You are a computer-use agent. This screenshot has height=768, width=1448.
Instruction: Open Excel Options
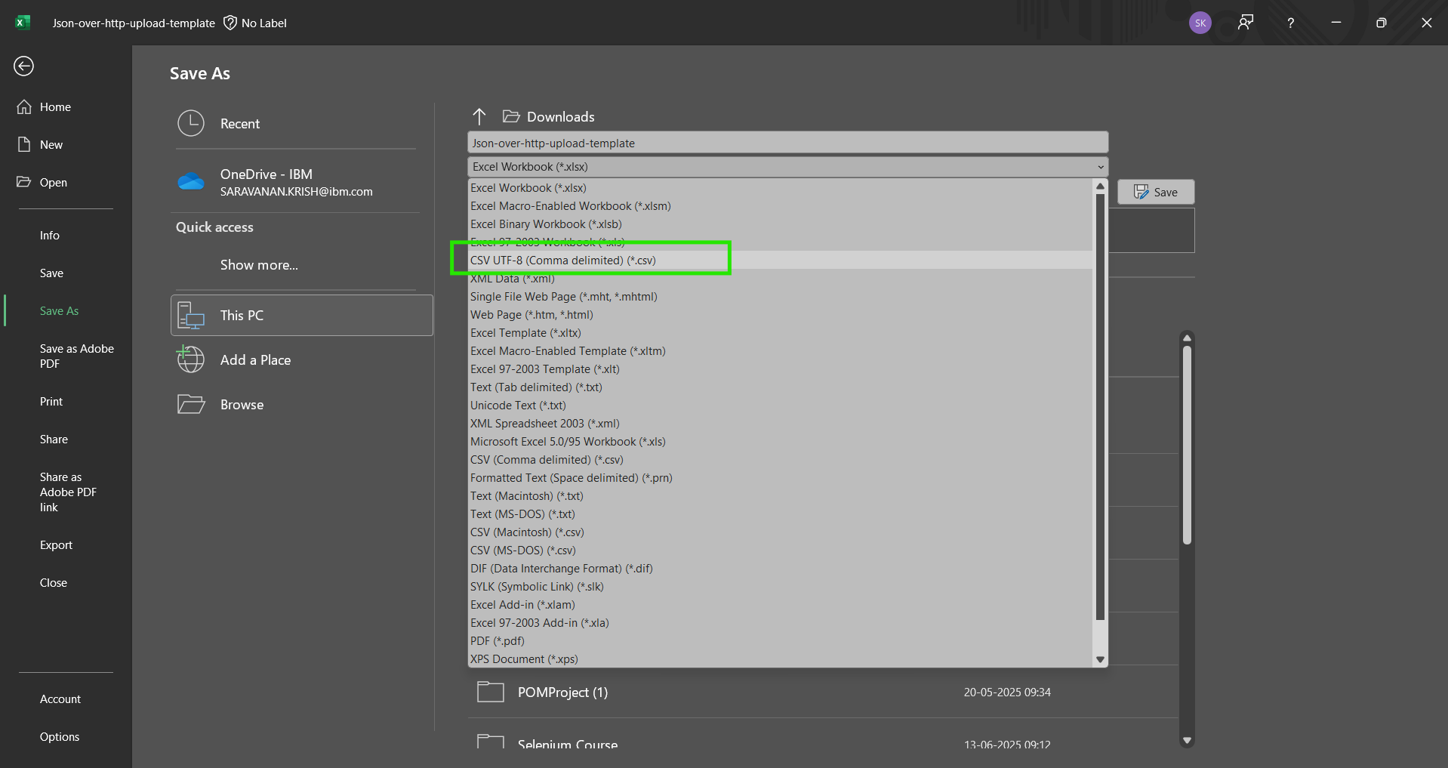[x=60, y=736]
